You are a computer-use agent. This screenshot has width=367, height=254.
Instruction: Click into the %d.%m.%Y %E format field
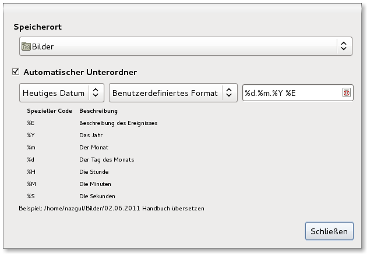(291, 93)
